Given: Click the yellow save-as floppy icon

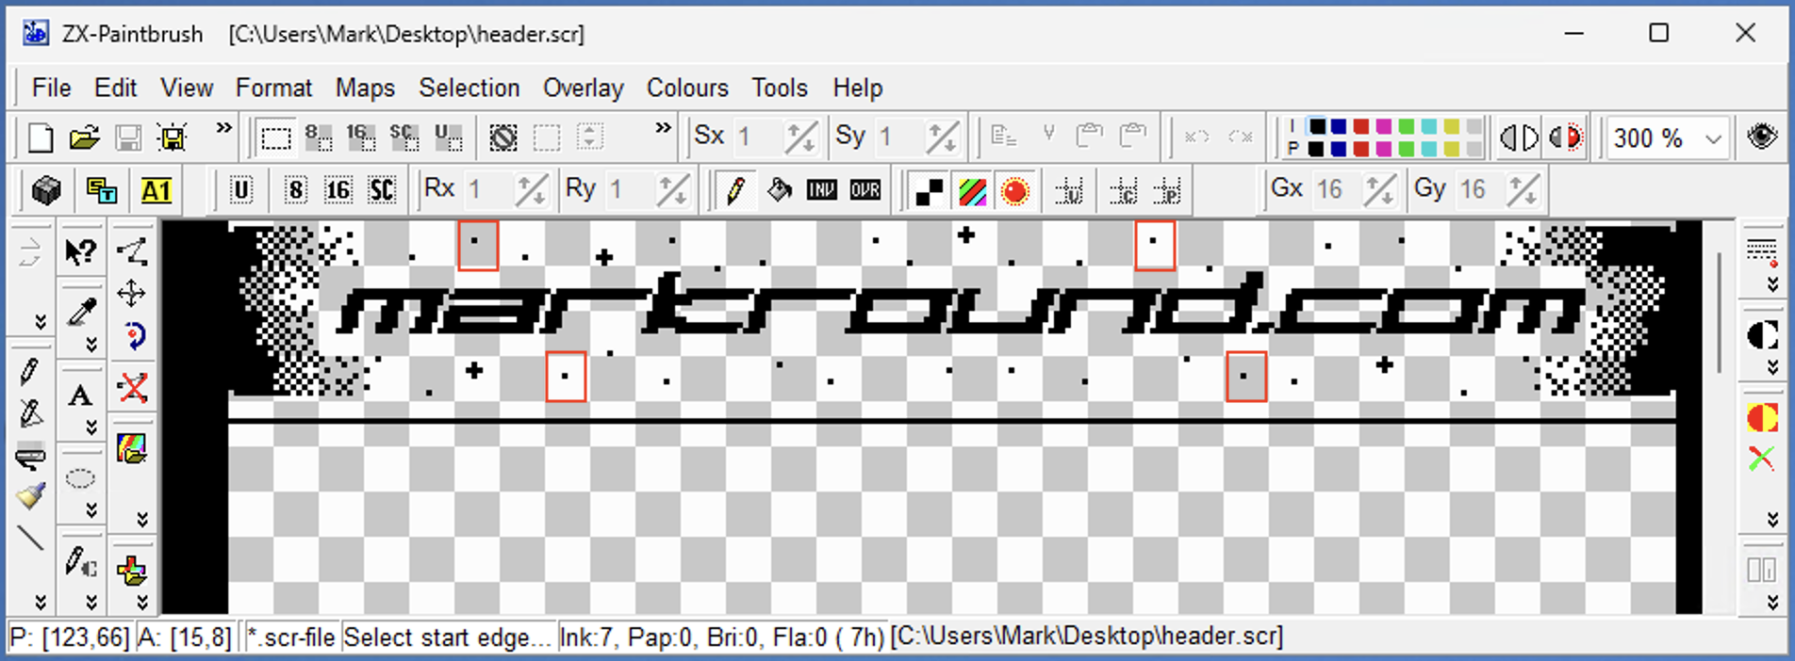Looking at the screenshot, I should coord(173,138).
